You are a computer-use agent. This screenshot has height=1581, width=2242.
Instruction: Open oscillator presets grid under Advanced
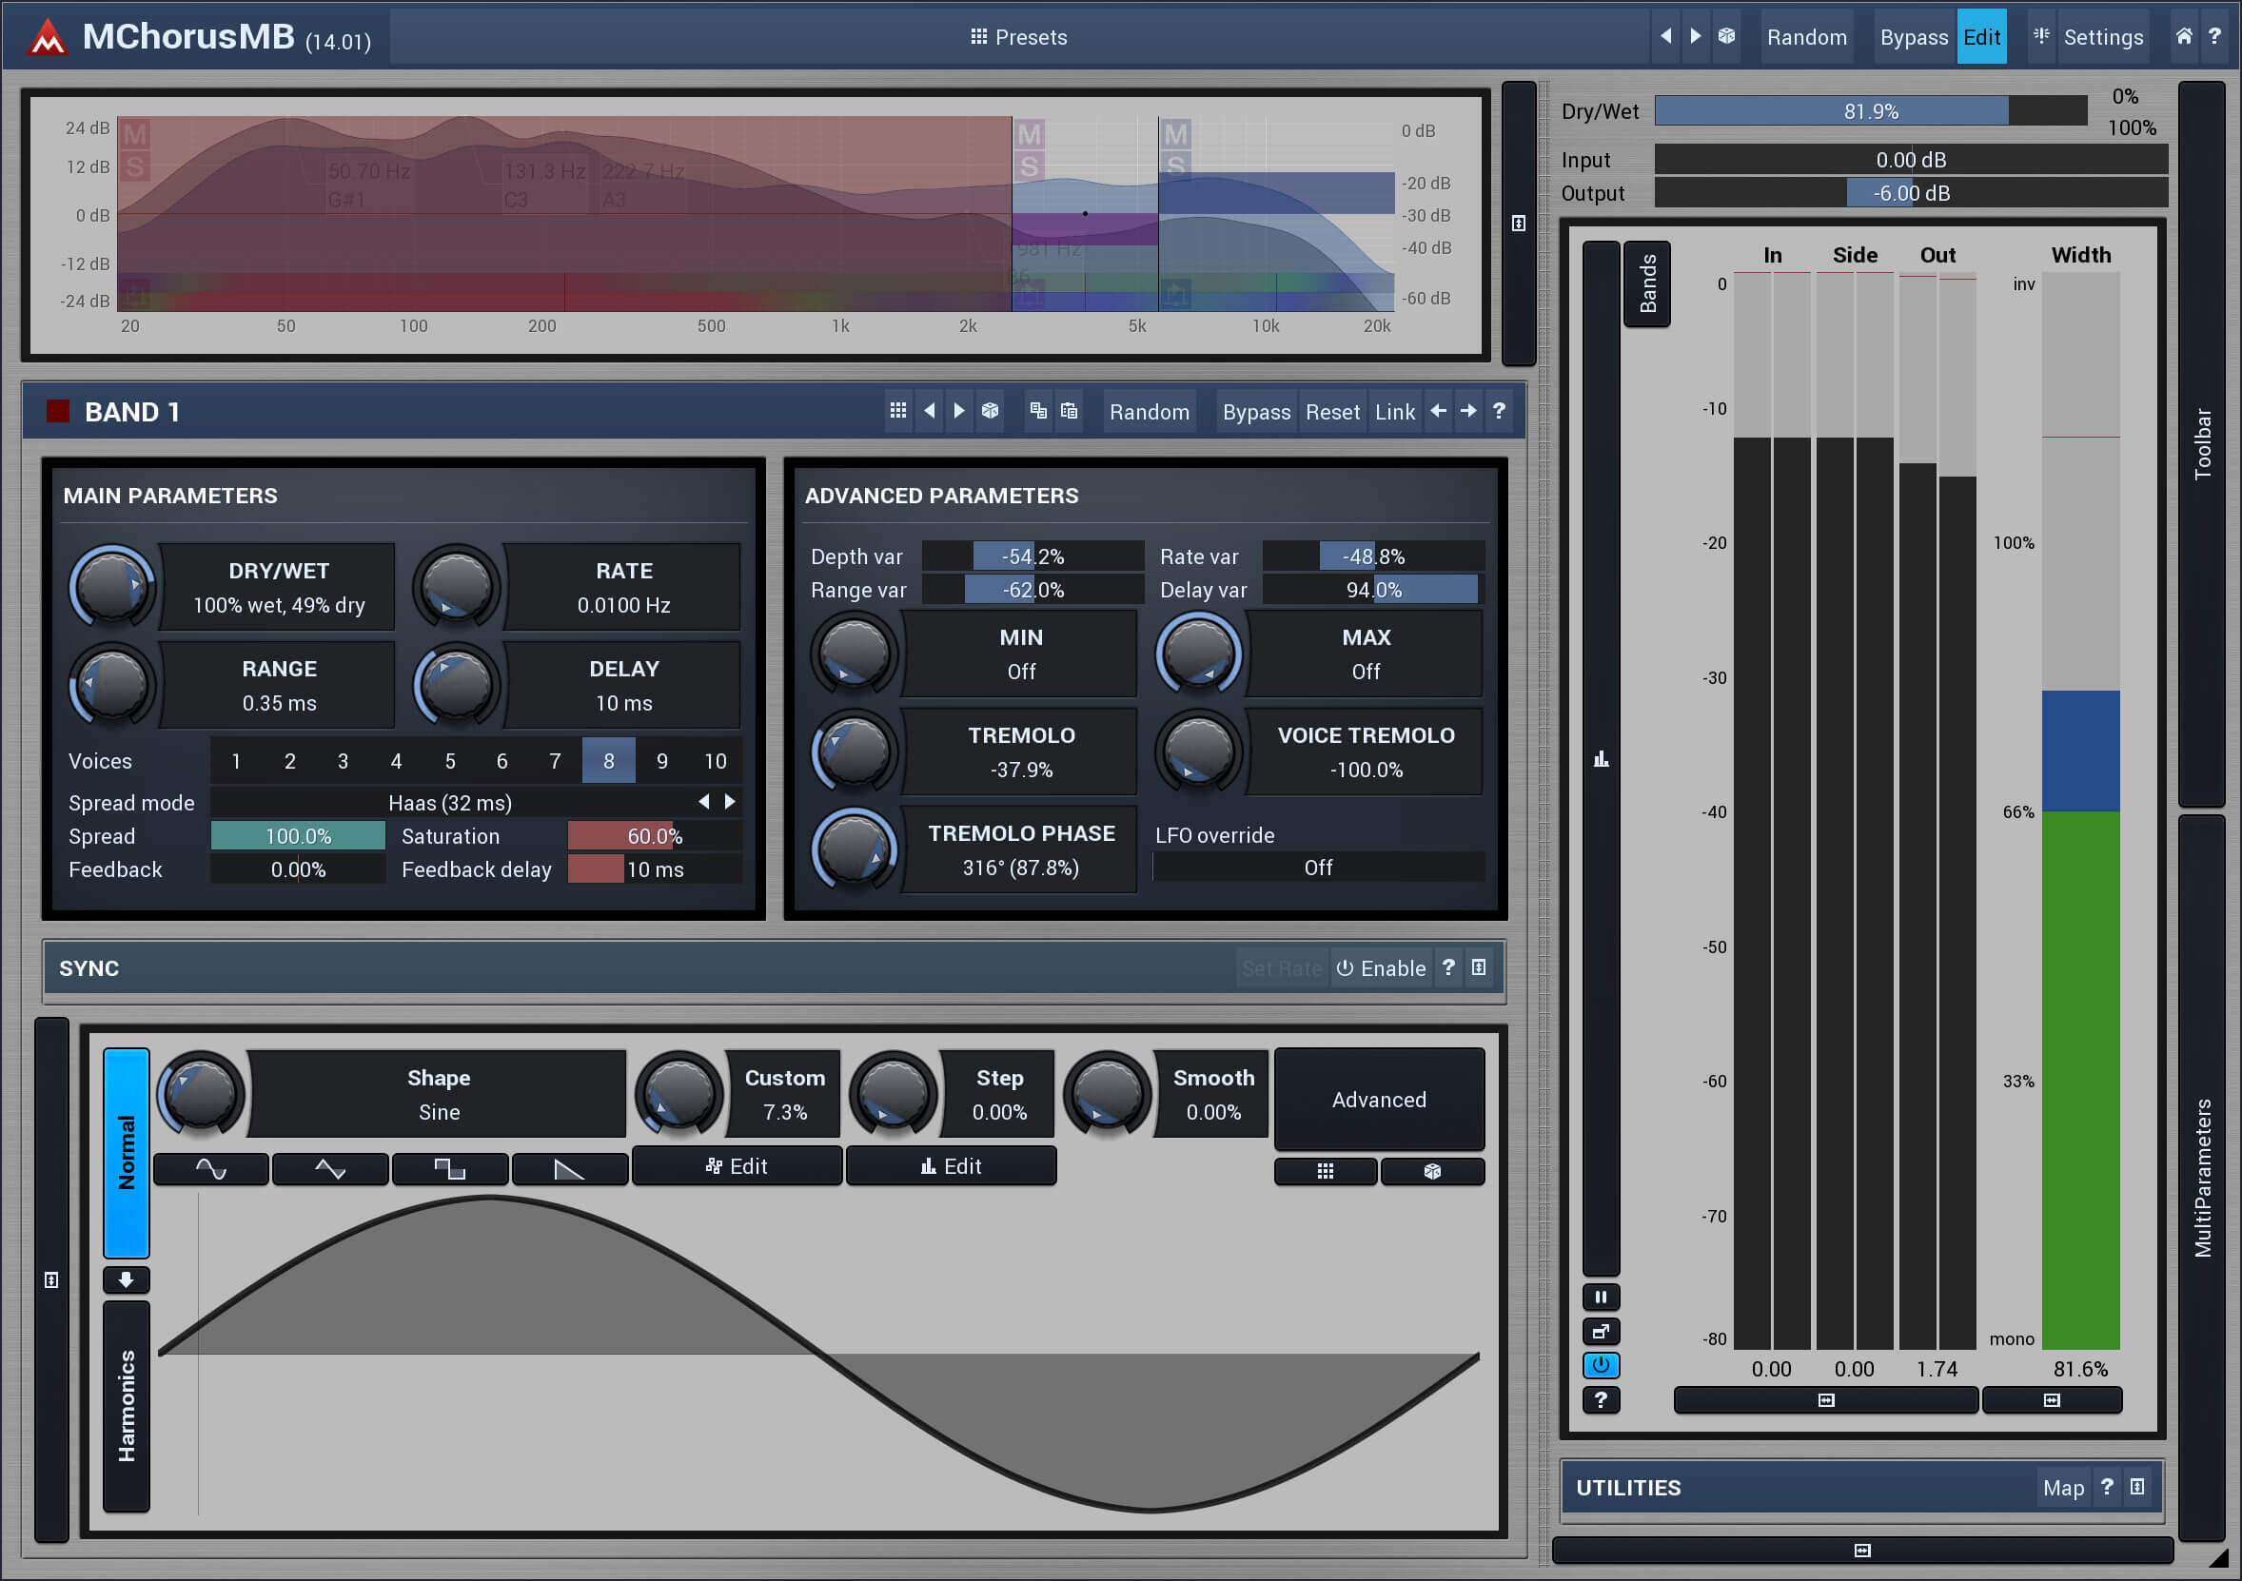tap(1325, 1171)
